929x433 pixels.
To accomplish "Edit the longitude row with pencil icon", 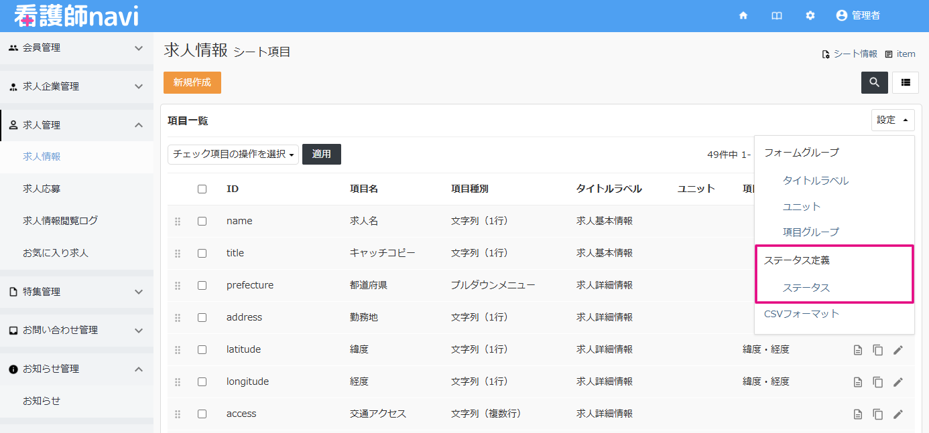I will (898, 381).
